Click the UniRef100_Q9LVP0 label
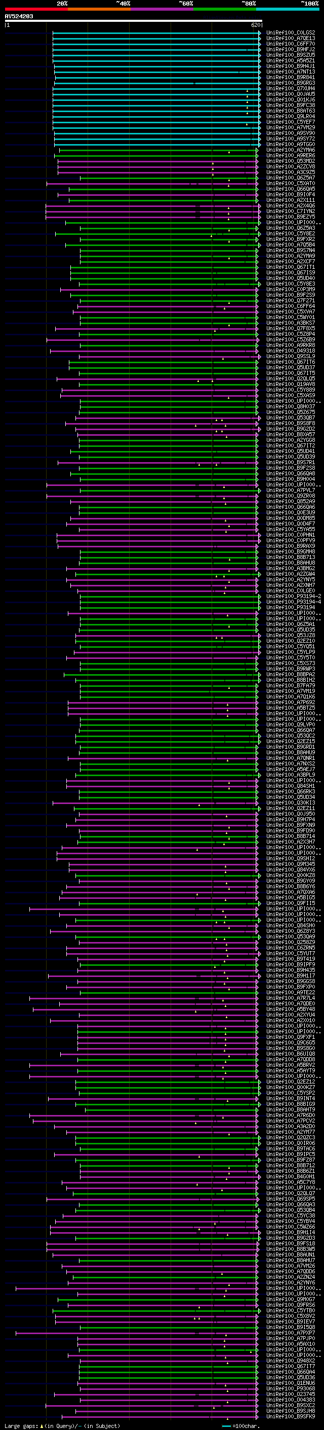 coord(291,724)
